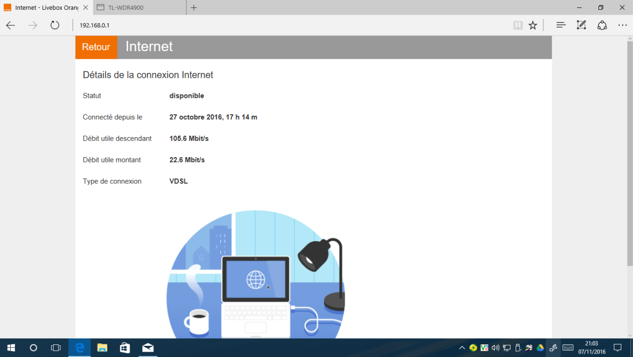
Task: Click the orange Retour button
Action: click(96, 47)
